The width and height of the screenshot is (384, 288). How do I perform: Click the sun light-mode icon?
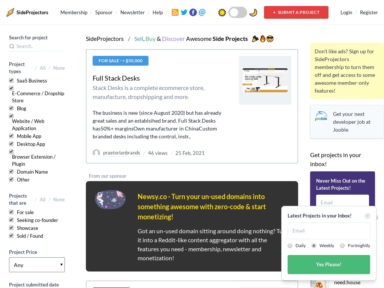pyautogui.click(x=222, y=12)
